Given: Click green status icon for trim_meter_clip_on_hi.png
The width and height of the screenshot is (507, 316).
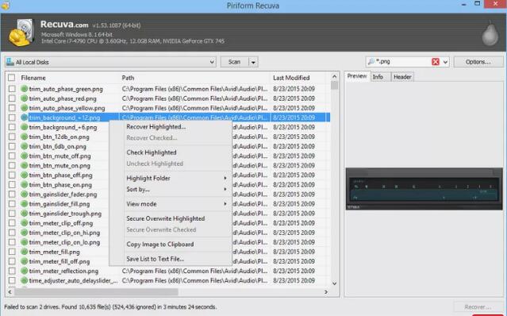Looking at the screenshot, I should [24, 233].
